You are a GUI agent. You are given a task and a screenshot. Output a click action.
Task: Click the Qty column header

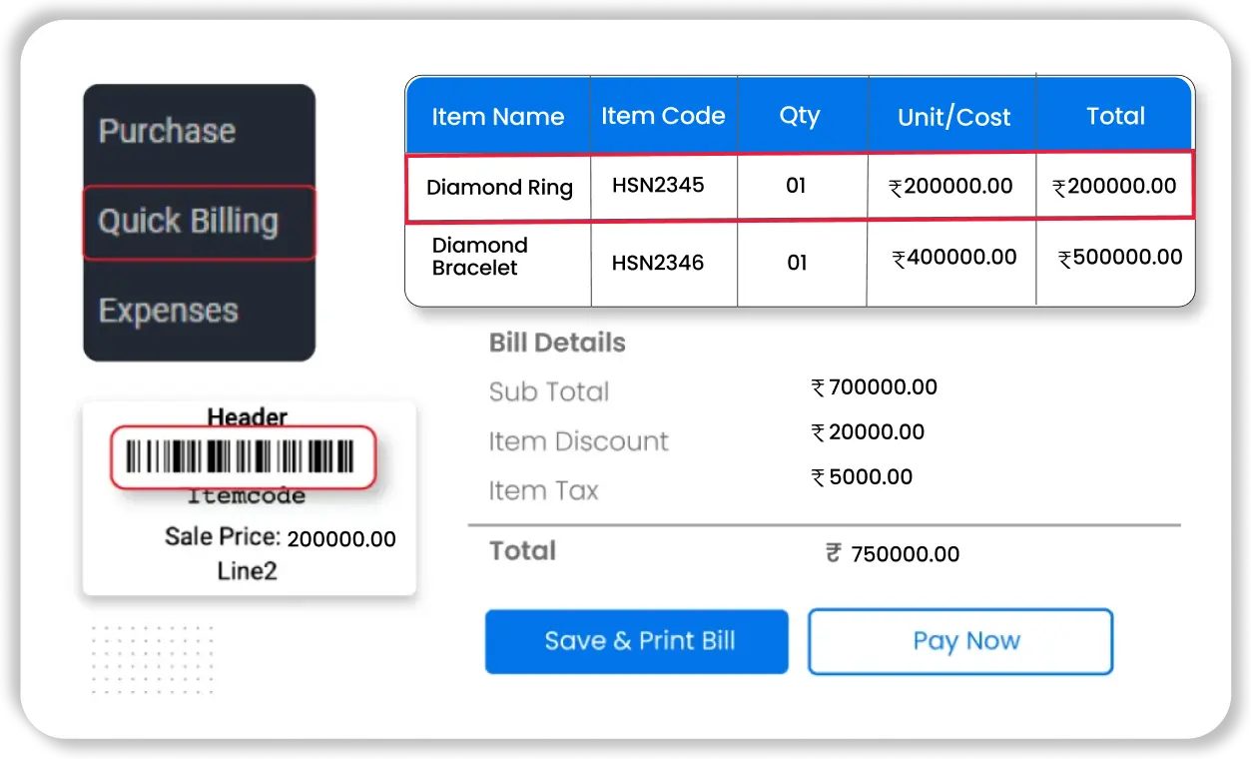[801, 115]
